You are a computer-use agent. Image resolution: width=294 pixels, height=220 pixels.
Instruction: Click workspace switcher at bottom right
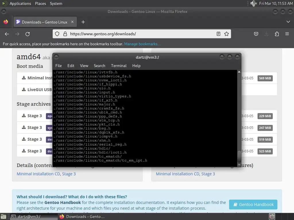[x=272, y=217]
